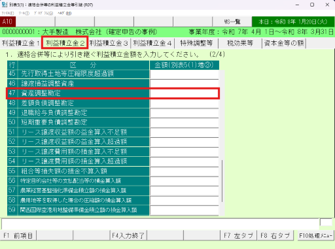
Task: Click the 譲渡損益調整資産 row label
Action: (x=48, y=84)
